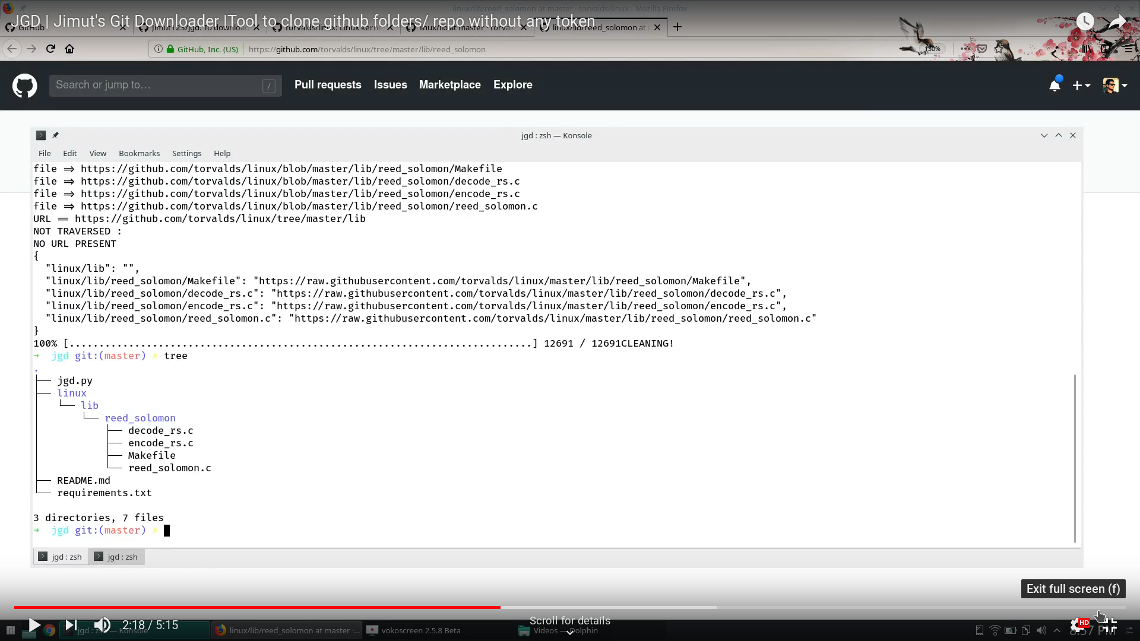Click the YouTube Watch Later clock icon

[x=1085, y=22]
